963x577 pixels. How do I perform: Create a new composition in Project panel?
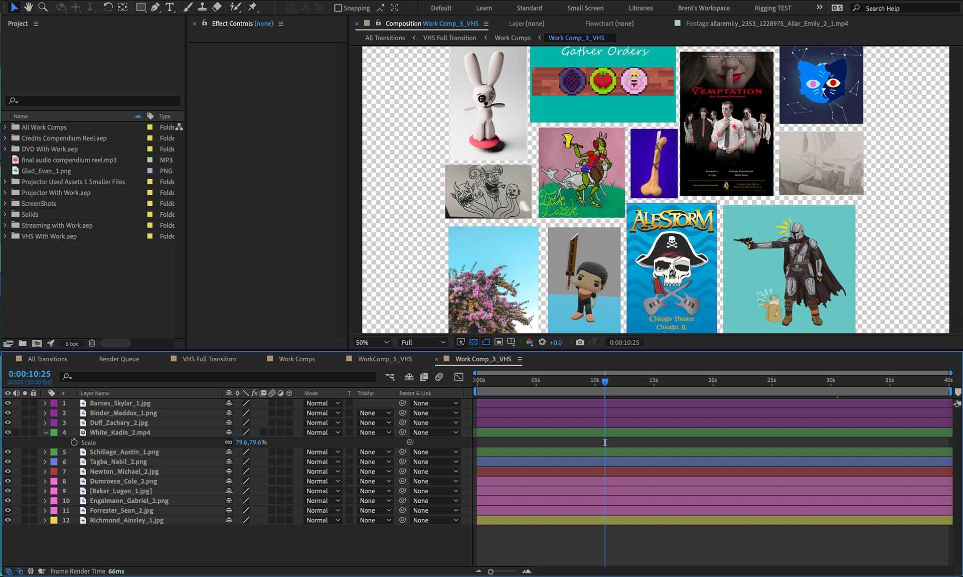(37, 343)
